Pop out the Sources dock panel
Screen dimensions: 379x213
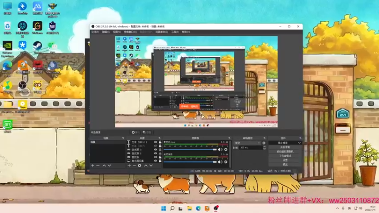[159, 138]
